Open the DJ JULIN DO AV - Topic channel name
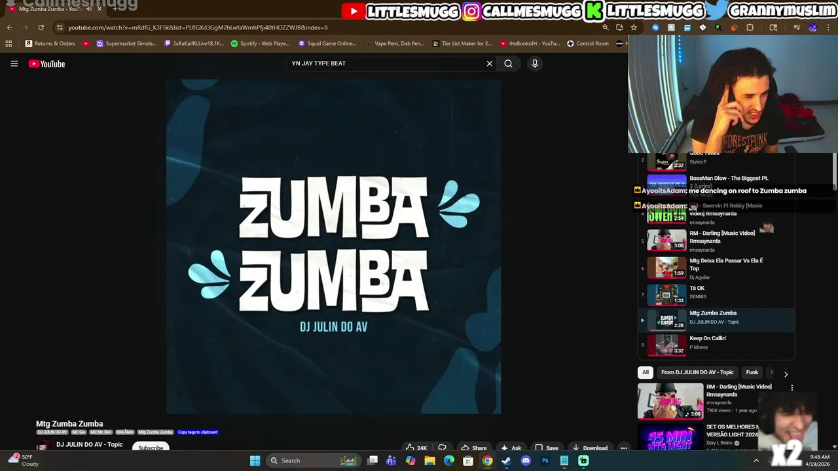This screenshot has width=838, height=471. click(x=90, y=445)
